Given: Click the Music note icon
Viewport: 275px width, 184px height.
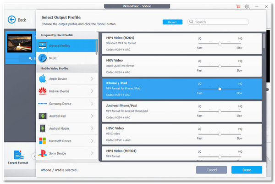Looking at the screenshot, I should (43, 58).
